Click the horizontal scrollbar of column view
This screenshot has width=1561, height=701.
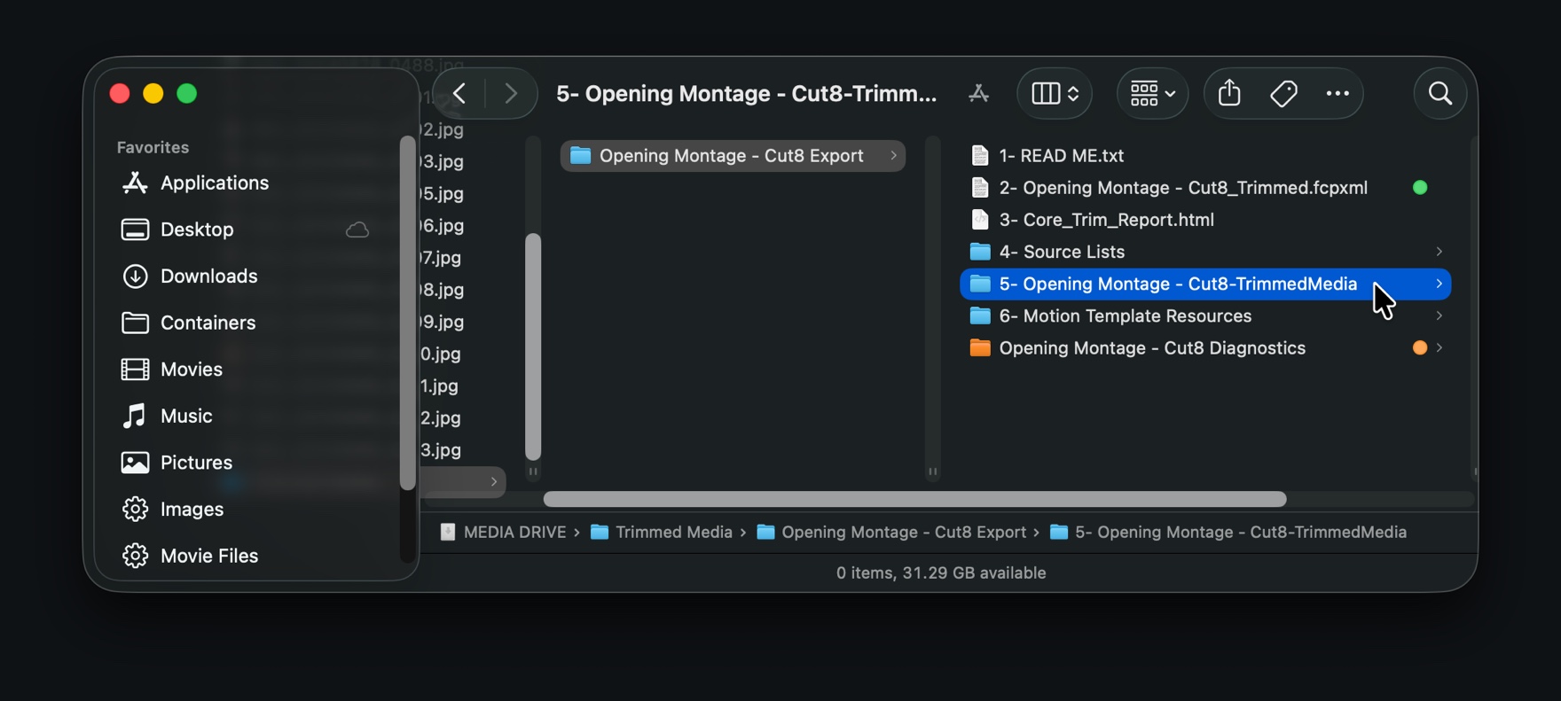(914, 500)
